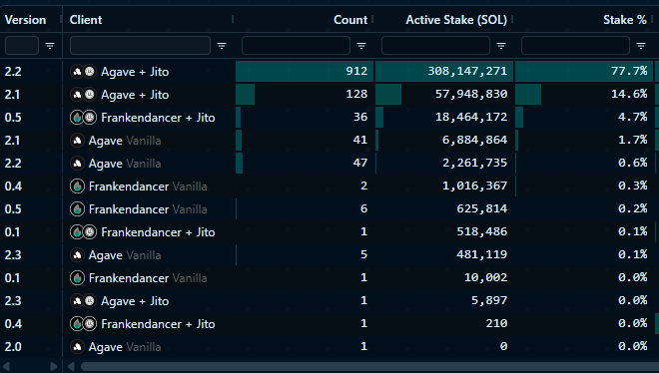Click the Frankendancer icon in the 0.4 Vanilla row
Image resolution: width=659 pixels, height=373 pixels.
pos(77,186)
